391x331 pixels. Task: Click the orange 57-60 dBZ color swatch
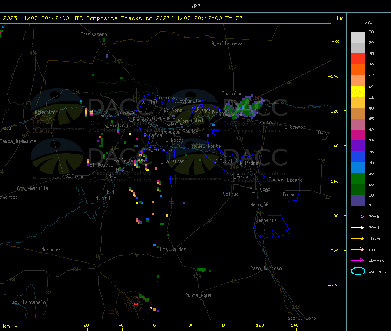pyautogui.click(x=358, y=70)
